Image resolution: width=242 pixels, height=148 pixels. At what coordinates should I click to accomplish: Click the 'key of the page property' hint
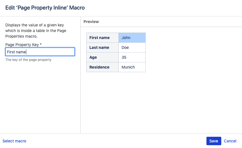tap(28, 60)
